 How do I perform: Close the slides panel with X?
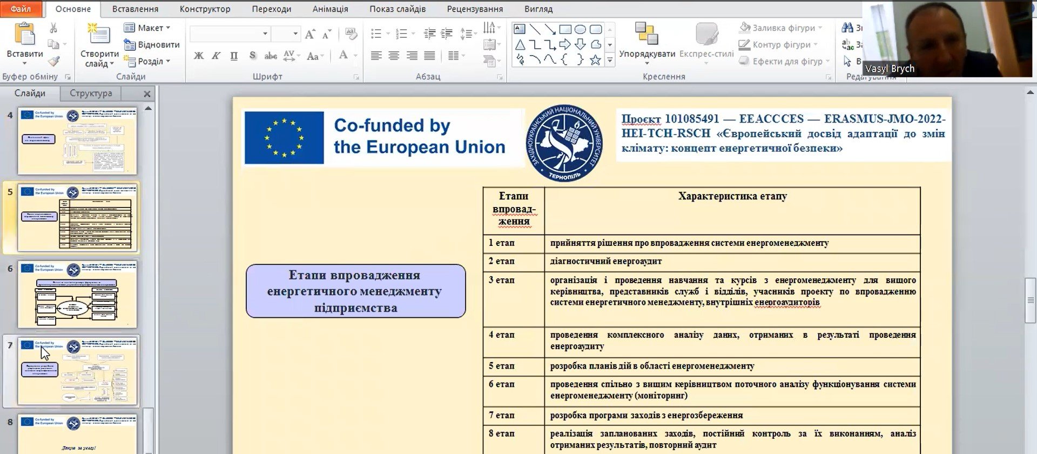(x=147, y=94)
